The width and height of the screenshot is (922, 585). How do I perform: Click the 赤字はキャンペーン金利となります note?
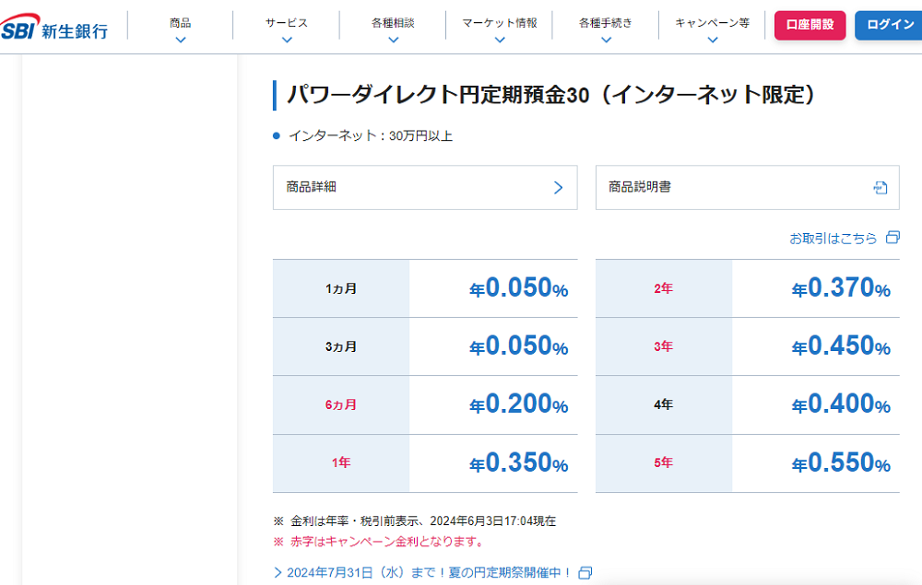(379, 542)
